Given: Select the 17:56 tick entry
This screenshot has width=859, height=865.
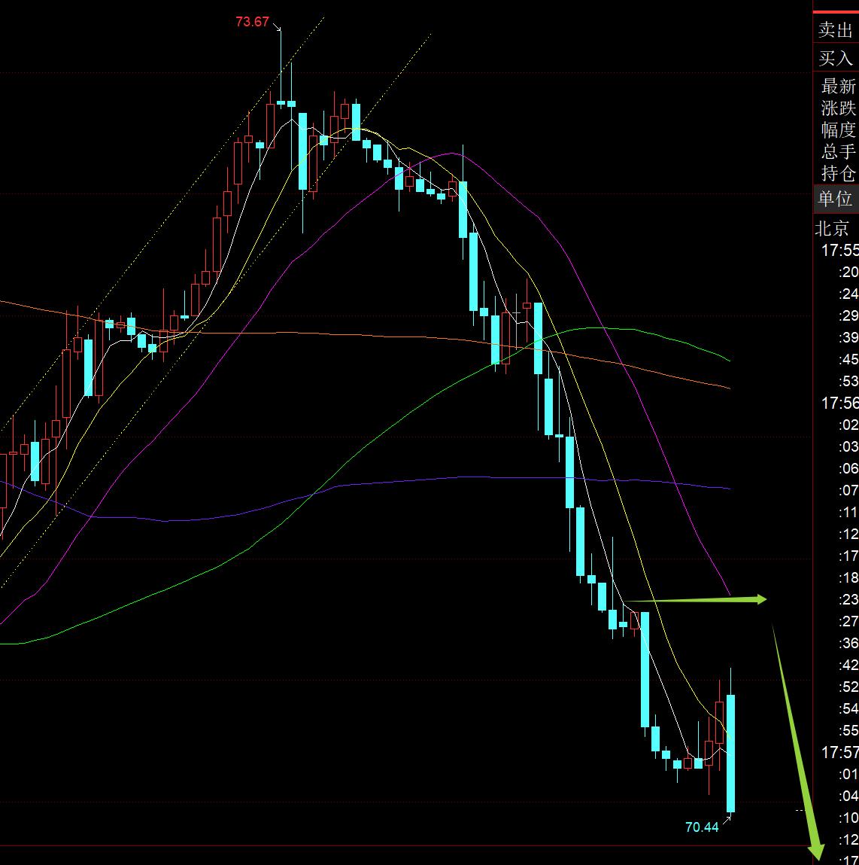Looking at the screenshot, I should (839, 403).
